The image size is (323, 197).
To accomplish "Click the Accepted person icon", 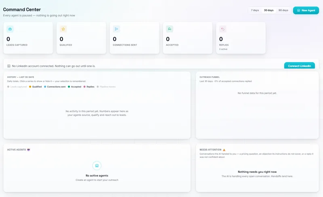I will tap(170, 29).
